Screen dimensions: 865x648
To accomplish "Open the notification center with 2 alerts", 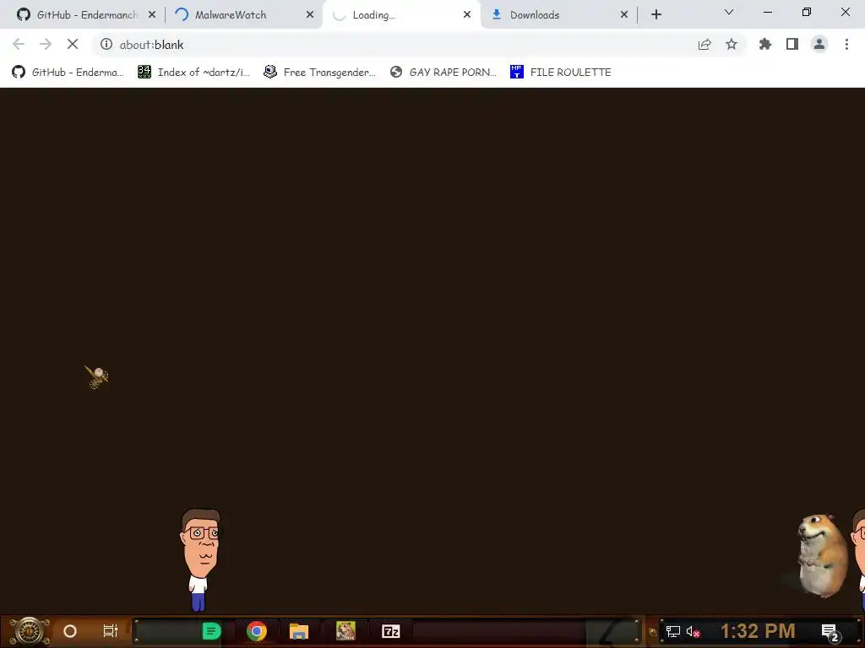I will (830, 632).
